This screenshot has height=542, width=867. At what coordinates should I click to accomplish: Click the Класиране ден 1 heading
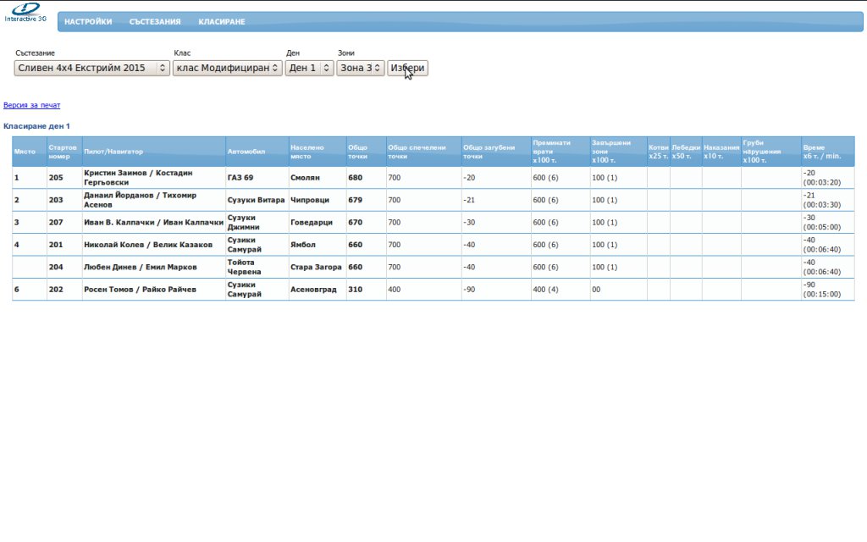point(36,126)
